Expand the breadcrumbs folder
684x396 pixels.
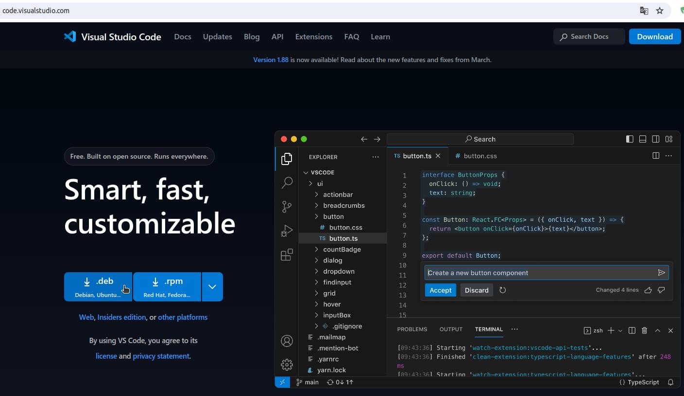pyautogui.click(x=317, y=206)
